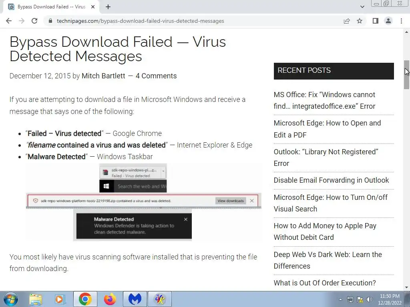Open Edge Turn On/off Visual Search post

pyautogui.click(x=330, y=203)
